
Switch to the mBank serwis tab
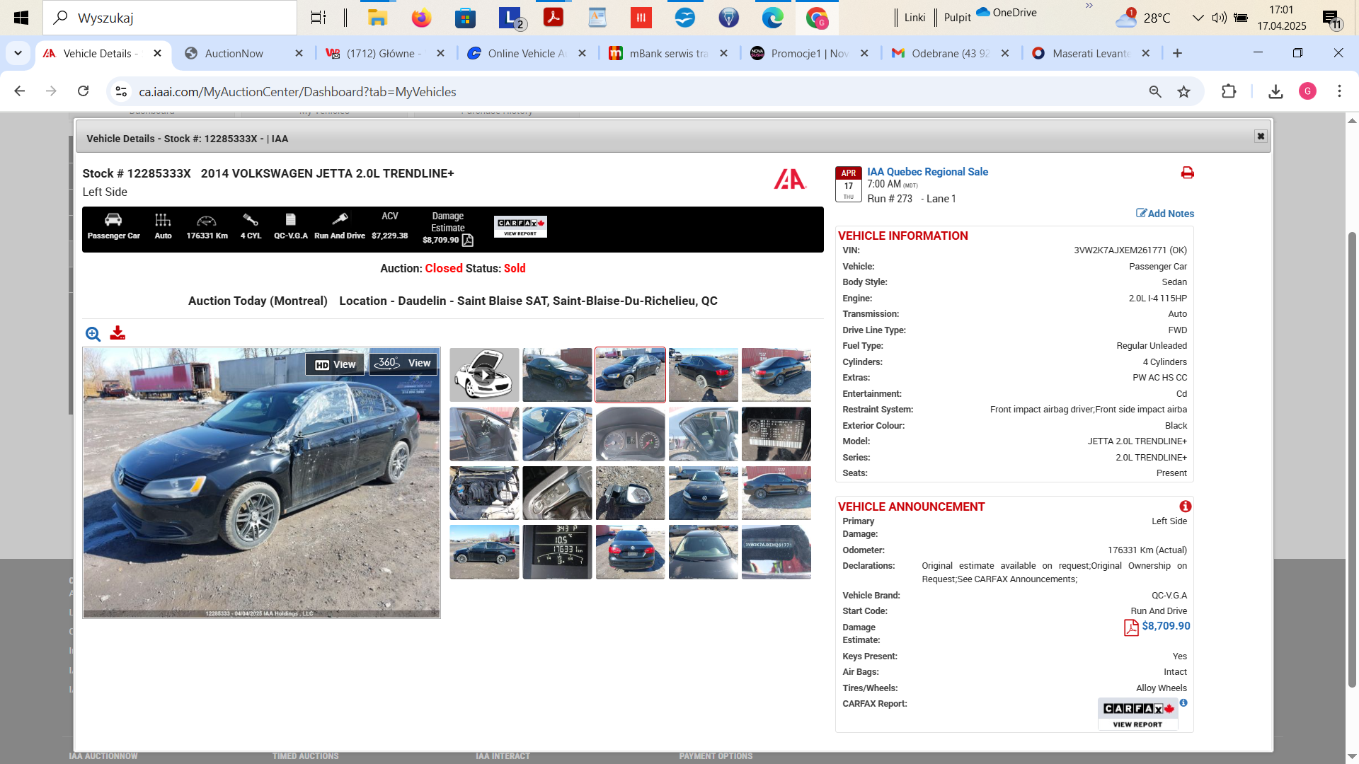pyautogui.click(x=669, y=53)
